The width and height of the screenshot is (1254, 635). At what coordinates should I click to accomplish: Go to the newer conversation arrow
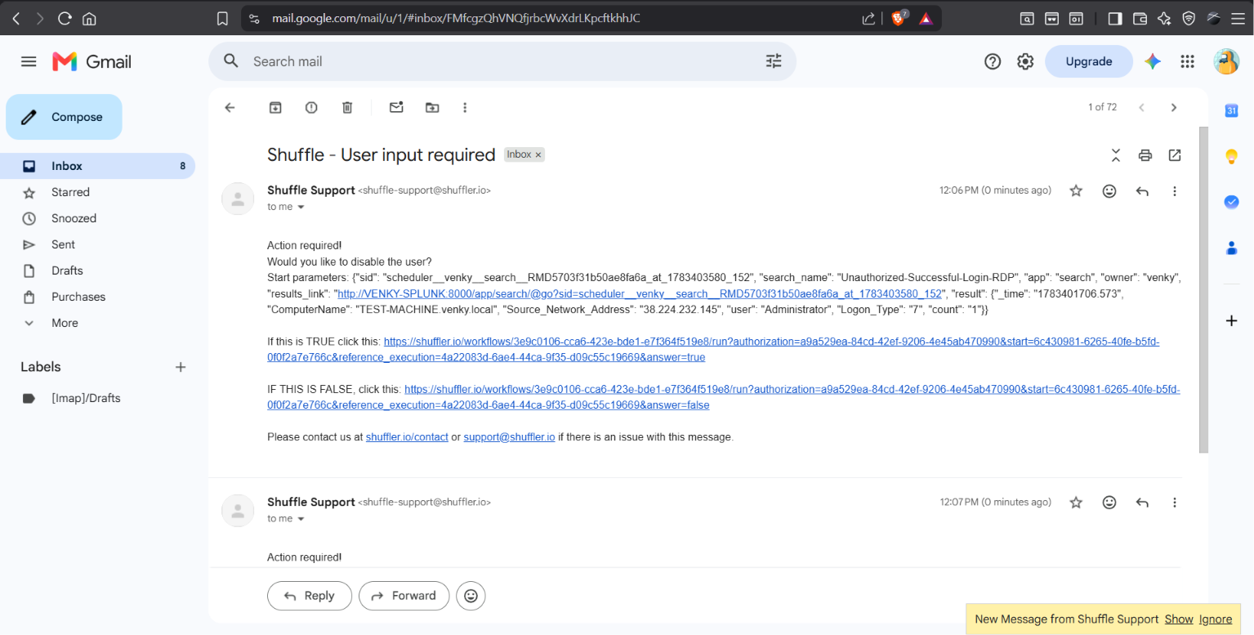point(1141,107)
